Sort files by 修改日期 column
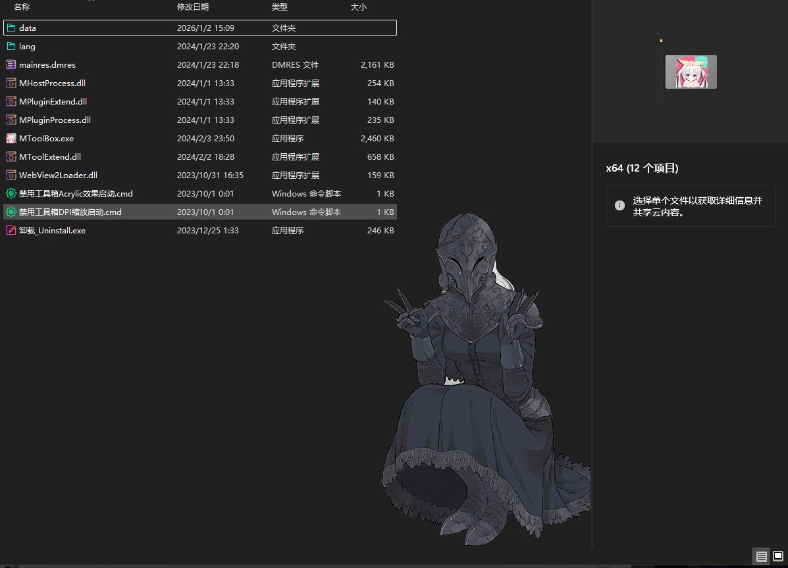Viewport: 788px width, 568px height. [x=193, y=7]
